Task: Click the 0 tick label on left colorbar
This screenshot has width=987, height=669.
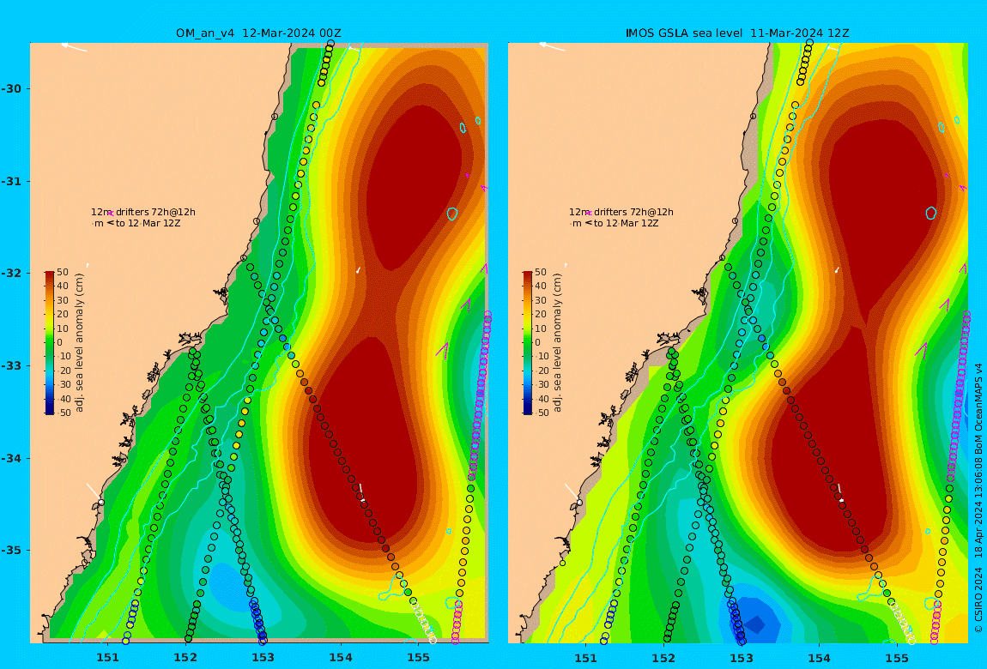Action: click(60, 343)
